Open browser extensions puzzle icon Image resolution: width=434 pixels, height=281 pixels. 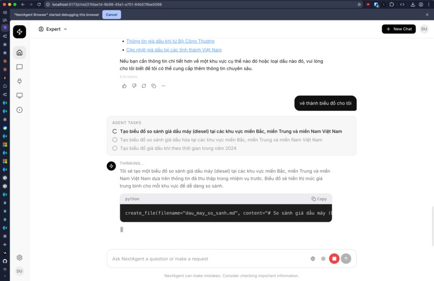pos(391,4)
